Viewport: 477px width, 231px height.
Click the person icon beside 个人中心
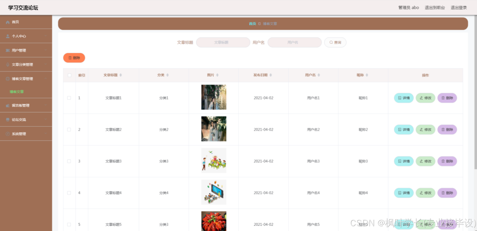8,36
